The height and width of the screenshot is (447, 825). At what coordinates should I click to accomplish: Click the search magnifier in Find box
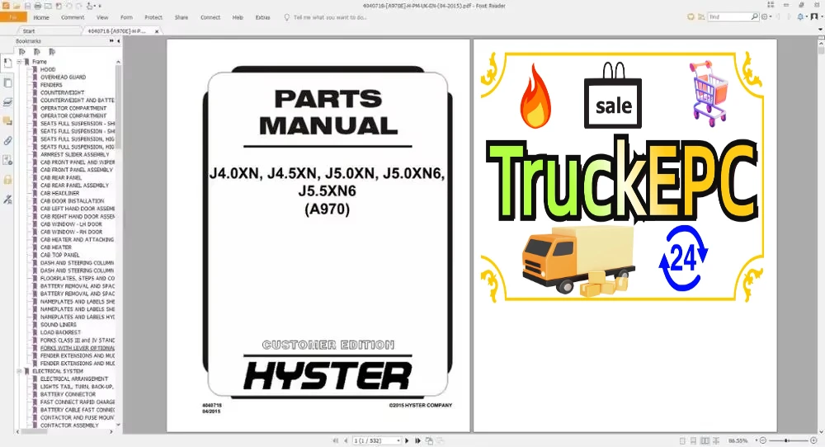[755, 16]
